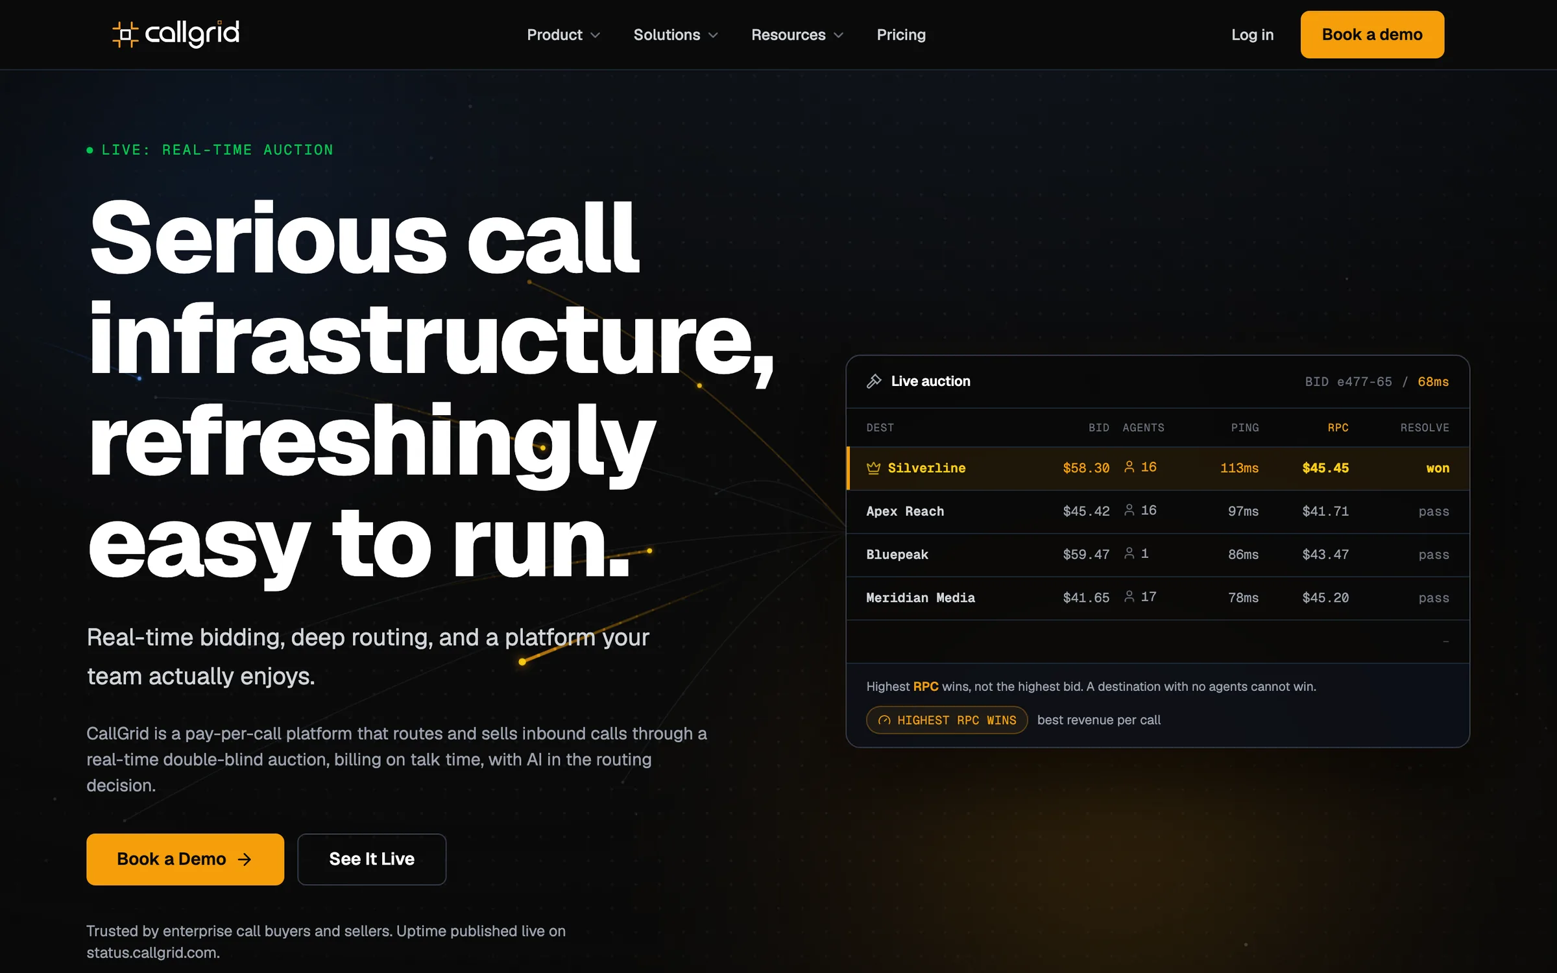Image resolution: width=1557 pixels, height=973 pixels.
Task: Click the callgrid logo icon
Action: [x=125, y=34]
